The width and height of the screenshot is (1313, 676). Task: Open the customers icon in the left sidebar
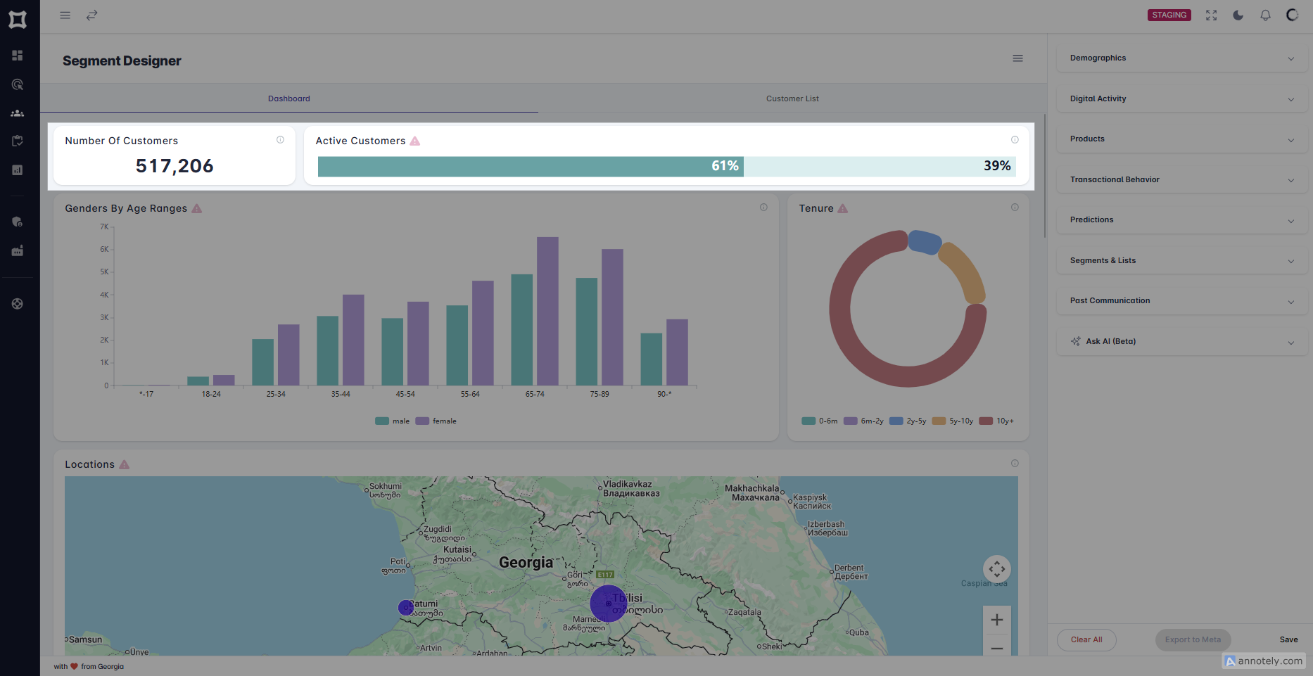pos(17,113)
